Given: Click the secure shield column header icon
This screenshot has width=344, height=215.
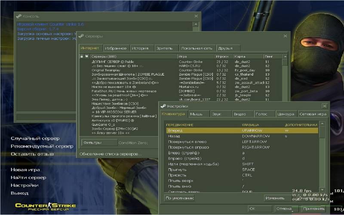Looking at the screenshot, I should pos(86,56).
